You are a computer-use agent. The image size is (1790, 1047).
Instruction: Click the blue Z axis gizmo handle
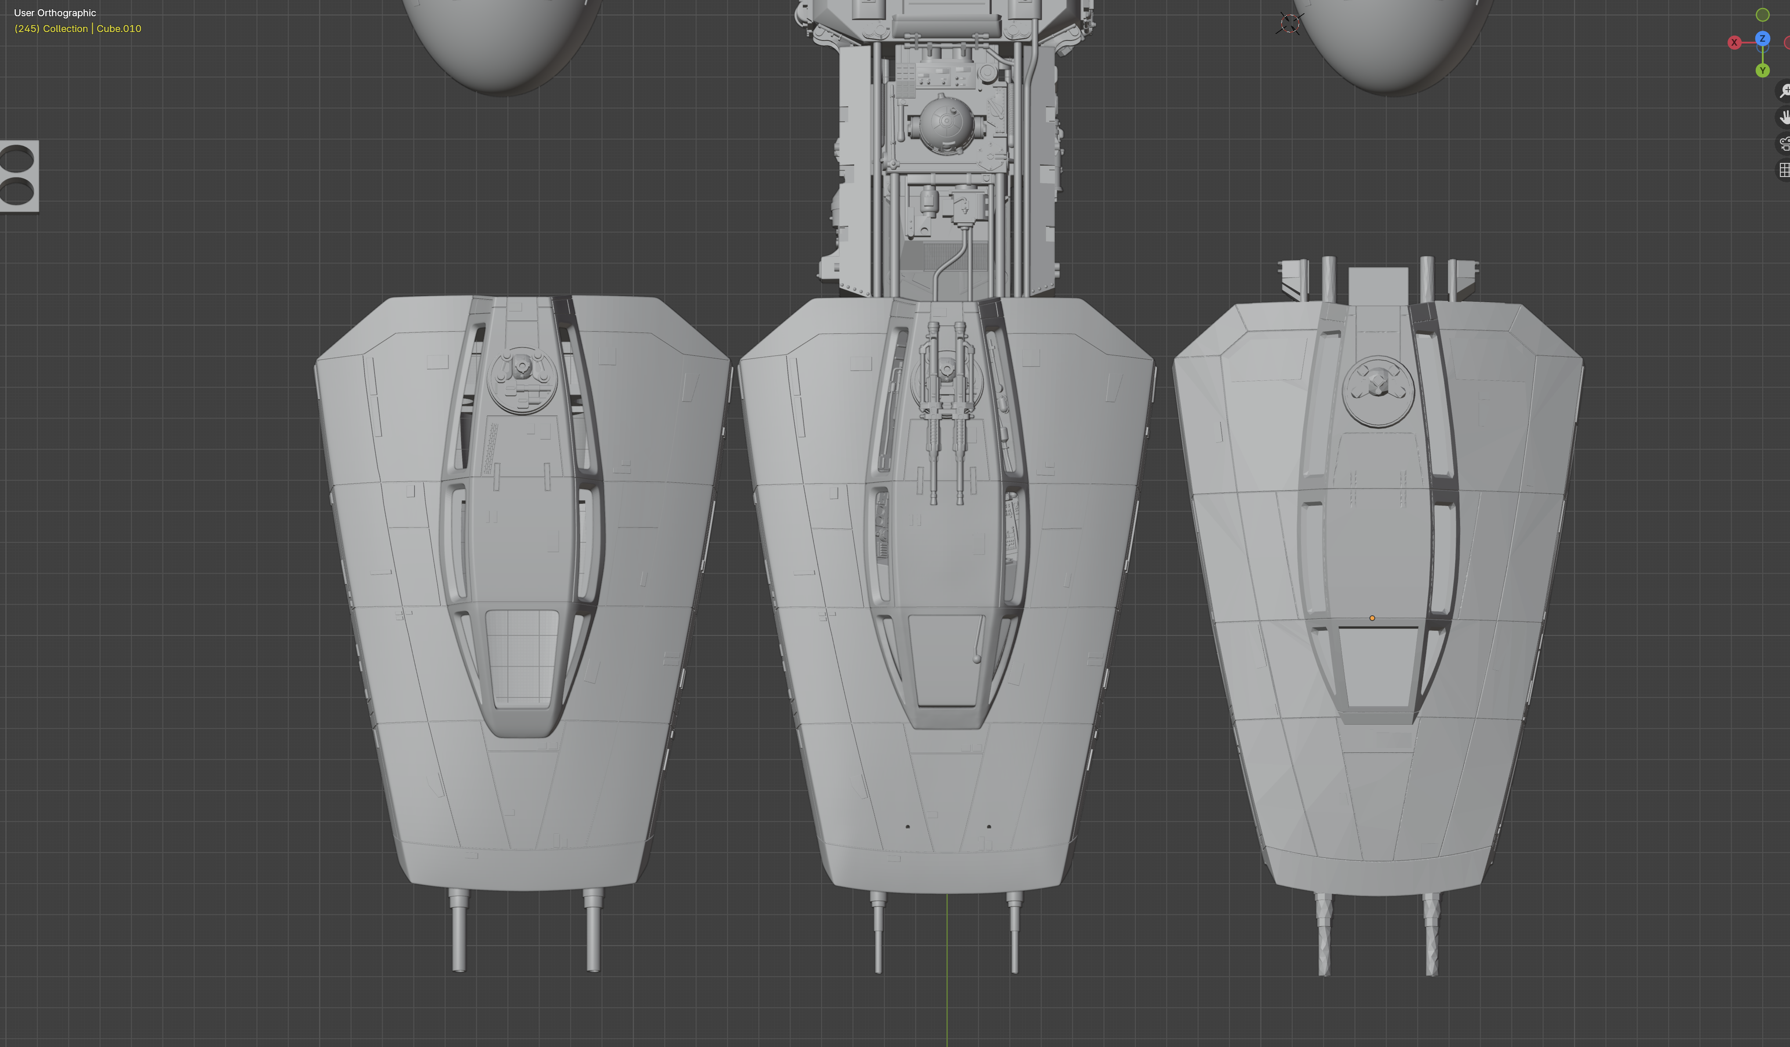(x=1762, y=38)
